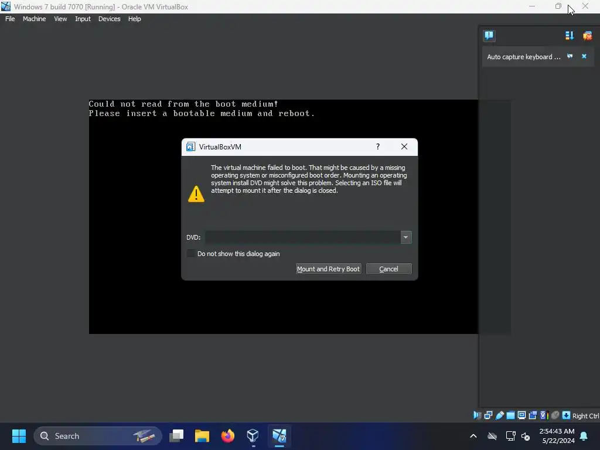Open the Input menu

point(83,19)
